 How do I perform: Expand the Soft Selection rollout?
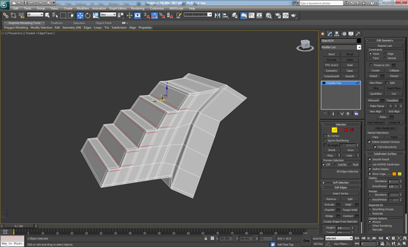coord(341,183)
